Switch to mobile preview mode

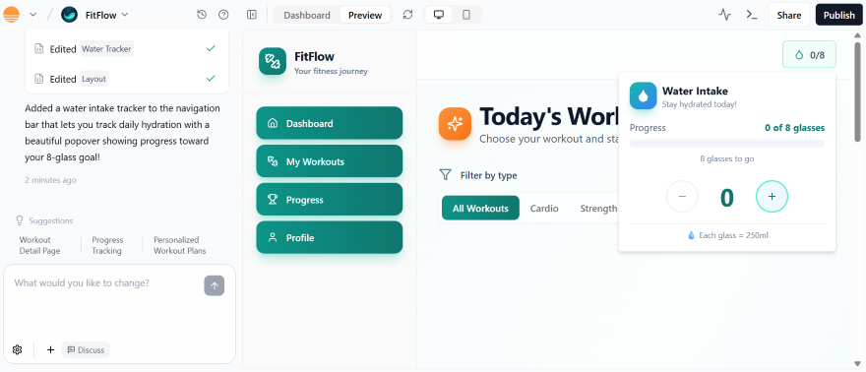[x=466, y=15]
